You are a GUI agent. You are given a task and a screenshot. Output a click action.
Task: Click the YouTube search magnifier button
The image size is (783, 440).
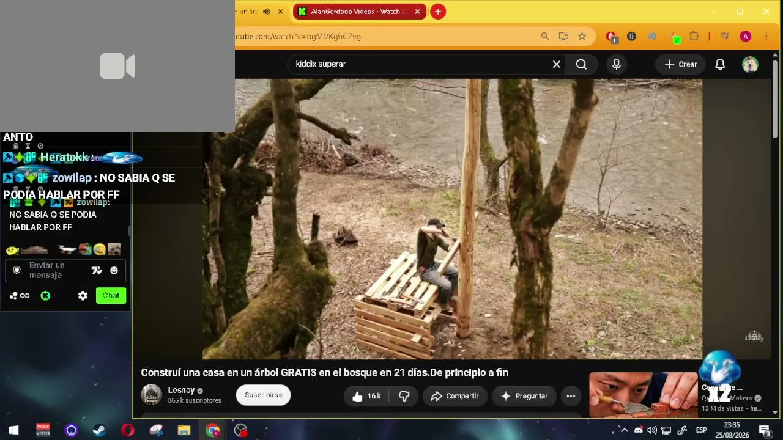point(581,64)
